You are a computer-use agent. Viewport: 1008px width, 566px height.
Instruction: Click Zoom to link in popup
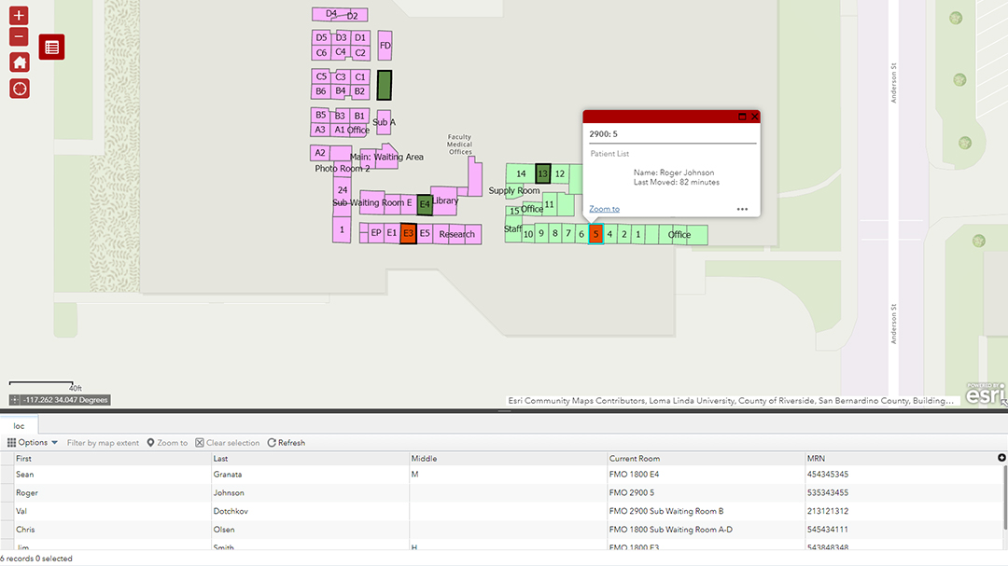(604, 209)
